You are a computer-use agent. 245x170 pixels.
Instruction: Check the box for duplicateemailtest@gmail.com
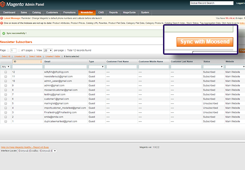point(5,122)
